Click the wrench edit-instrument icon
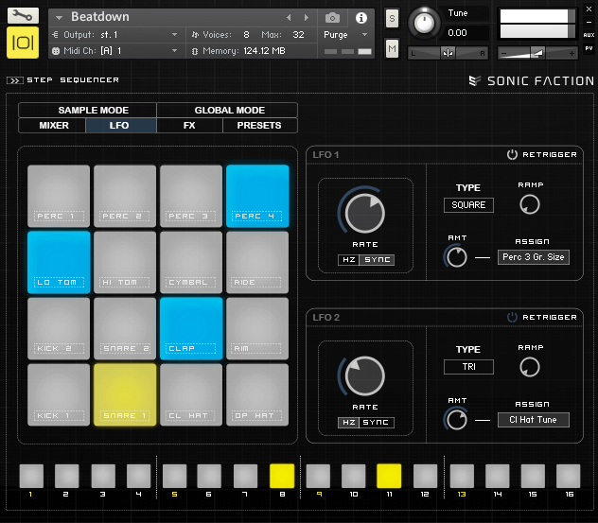The width and height of the screenshot is (598, 523). (23, 16)
